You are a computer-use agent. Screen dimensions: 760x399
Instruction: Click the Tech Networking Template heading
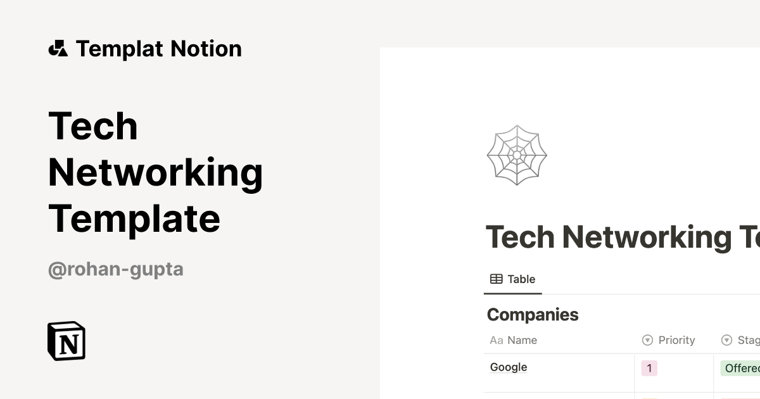pyautogui.click(x=156, y=172)
